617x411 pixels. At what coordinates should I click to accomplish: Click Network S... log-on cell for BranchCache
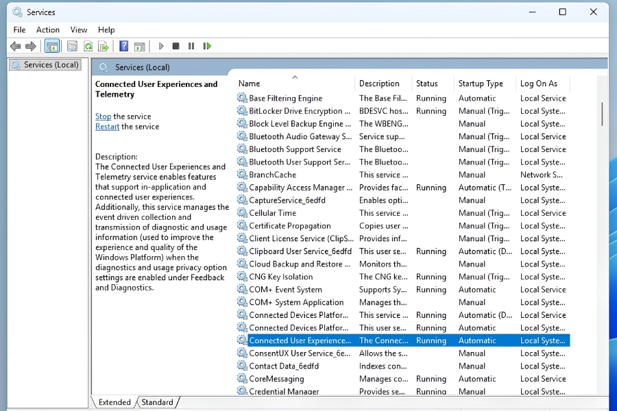pos(542,175)
